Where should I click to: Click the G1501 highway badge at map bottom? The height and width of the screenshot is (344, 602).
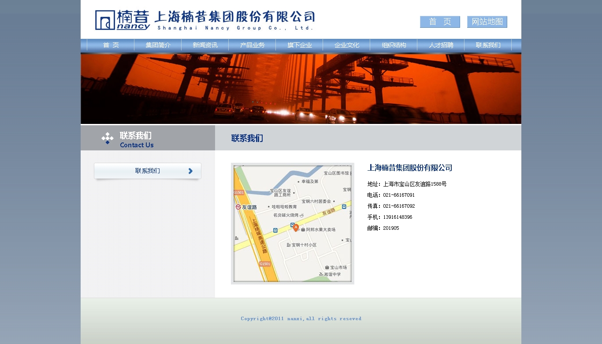(264, 264)
